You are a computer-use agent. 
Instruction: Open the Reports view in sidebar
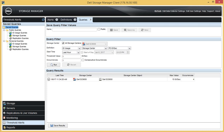(23, 128)
